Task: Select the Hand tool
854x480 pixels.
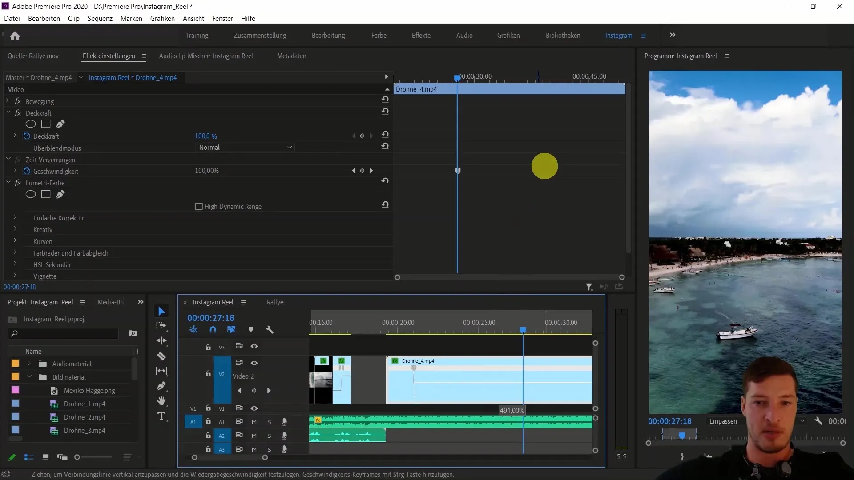Action: [x=161, y=401]
